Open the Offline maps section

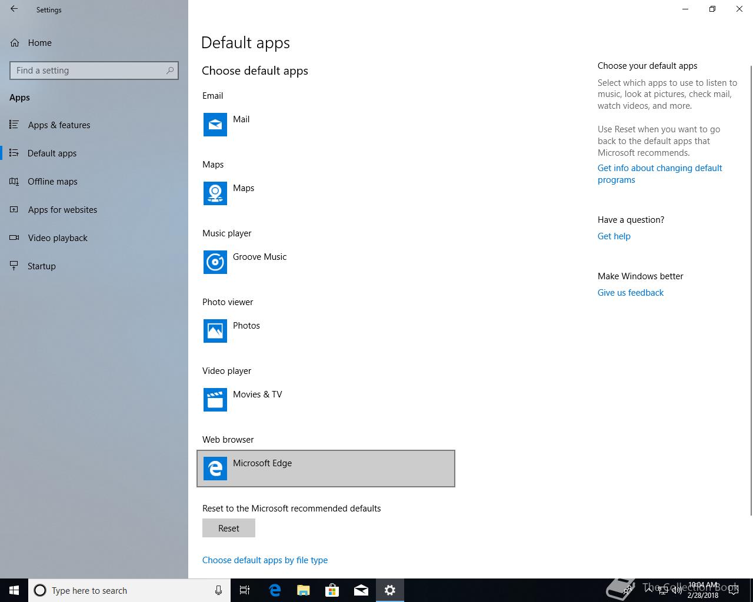(52, 182)
